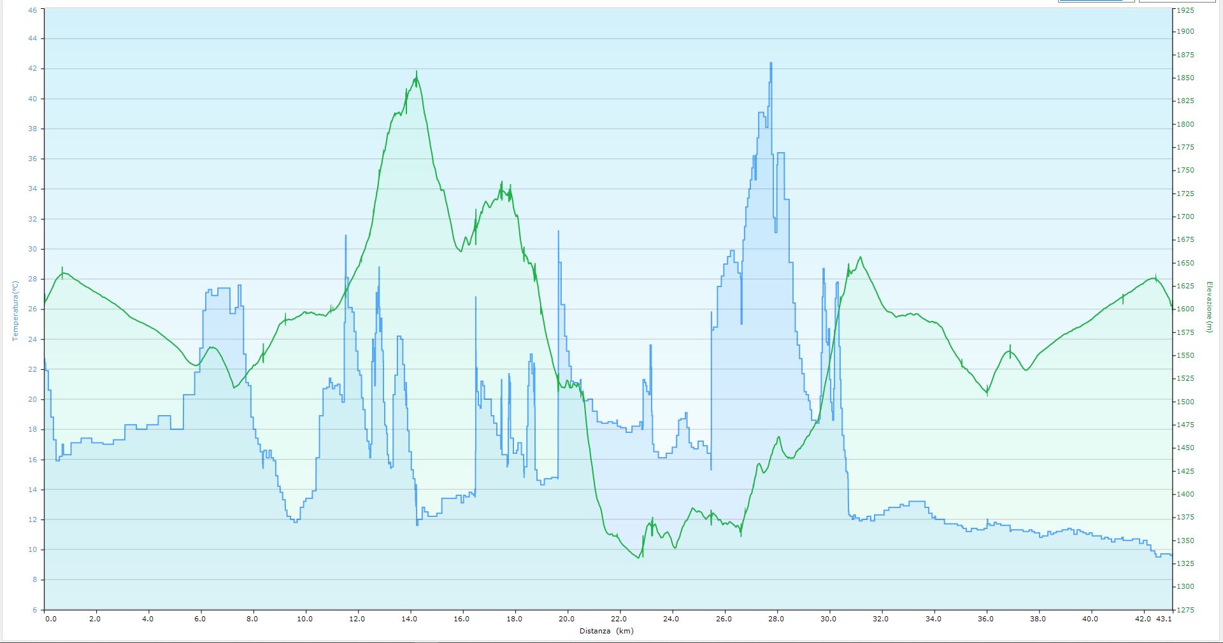Click the 36.0 distance tick label
Viewport: 1223px width, 643px height.
[986, 618]
